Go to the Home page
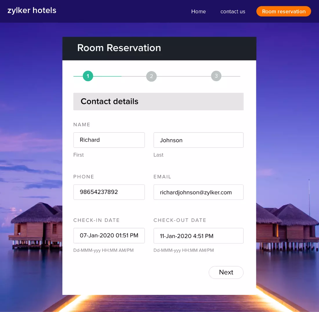The width and height of the screenshot is (319, 312). coord(198,12)
